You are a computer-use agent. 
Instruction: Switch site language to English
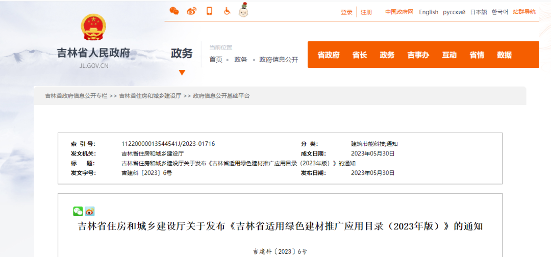pyautogui.click(x=429, y=12)
